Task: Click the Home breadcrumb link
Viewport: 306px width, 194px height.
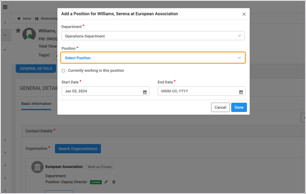Action: (27, 19)
